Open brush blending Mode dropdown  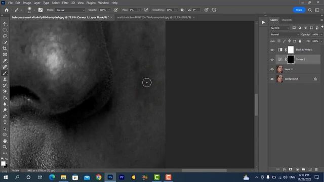coord(70,10)
